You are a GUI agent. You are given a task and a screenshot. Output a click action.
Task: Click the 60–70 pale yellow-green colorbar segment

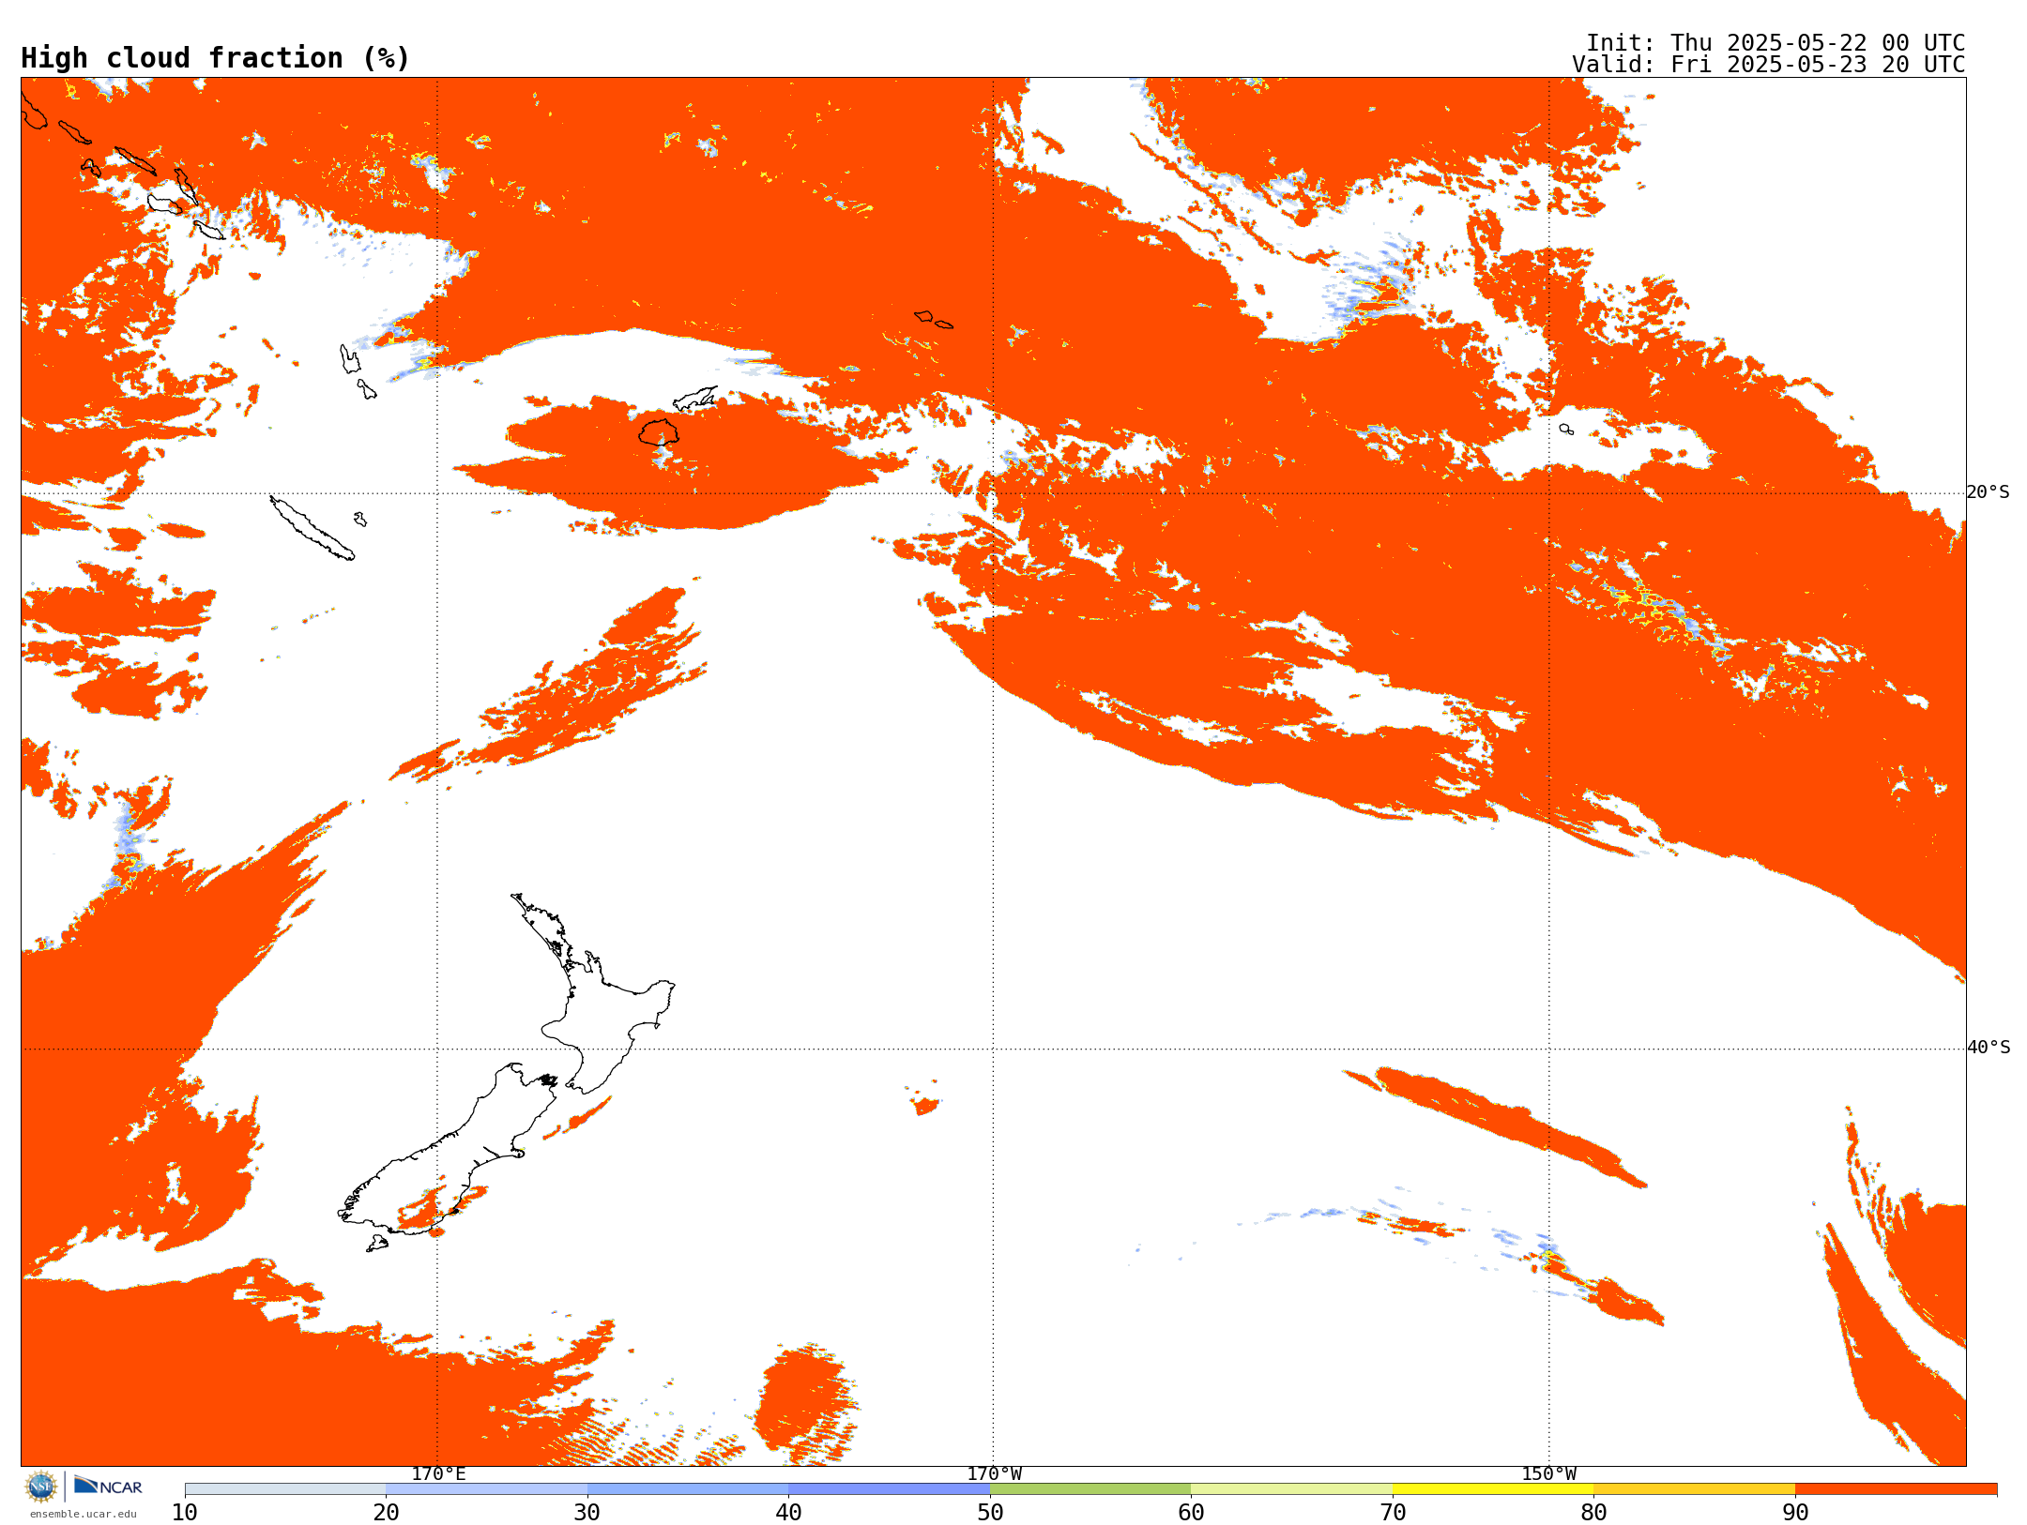(1292, 1488)
